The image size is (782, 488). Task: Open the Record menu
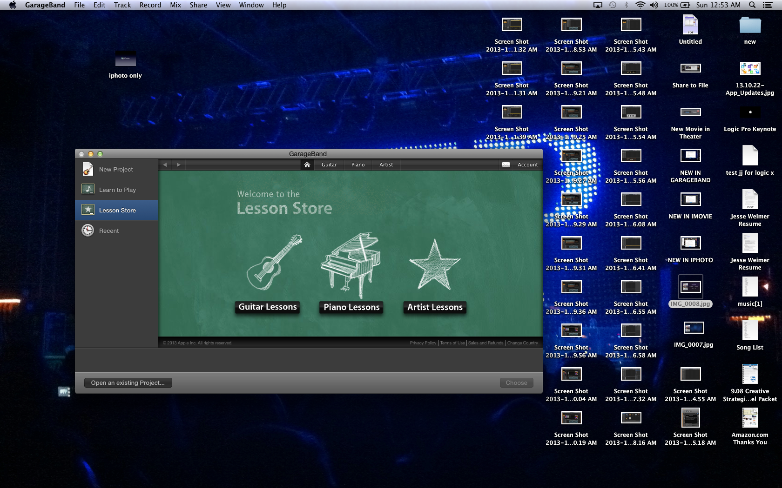click(x=150, y=5)
